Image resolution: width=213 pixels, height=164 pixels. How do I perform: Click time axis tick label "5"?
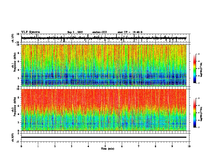tap(105, 146)
